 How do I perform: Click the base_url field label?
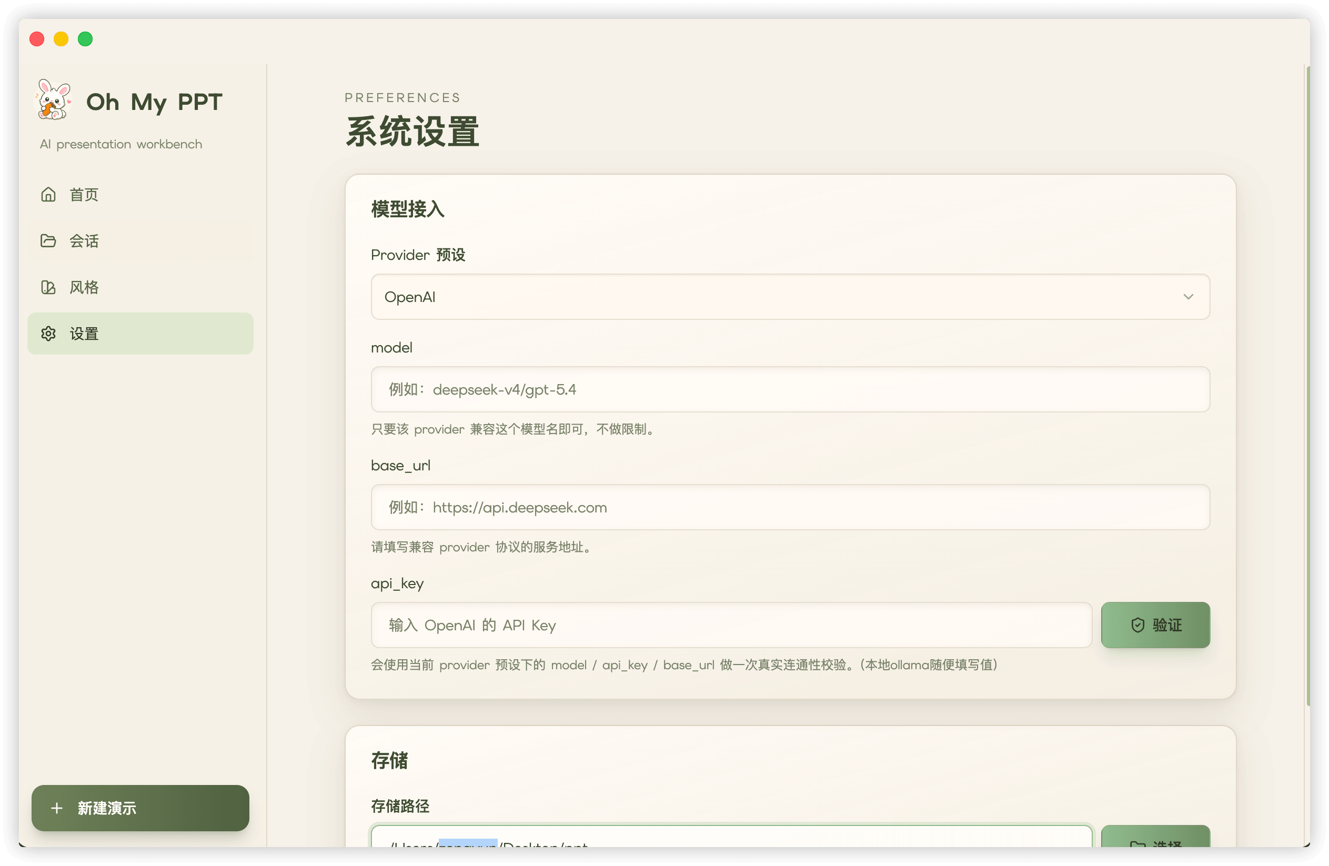(401, 466)
